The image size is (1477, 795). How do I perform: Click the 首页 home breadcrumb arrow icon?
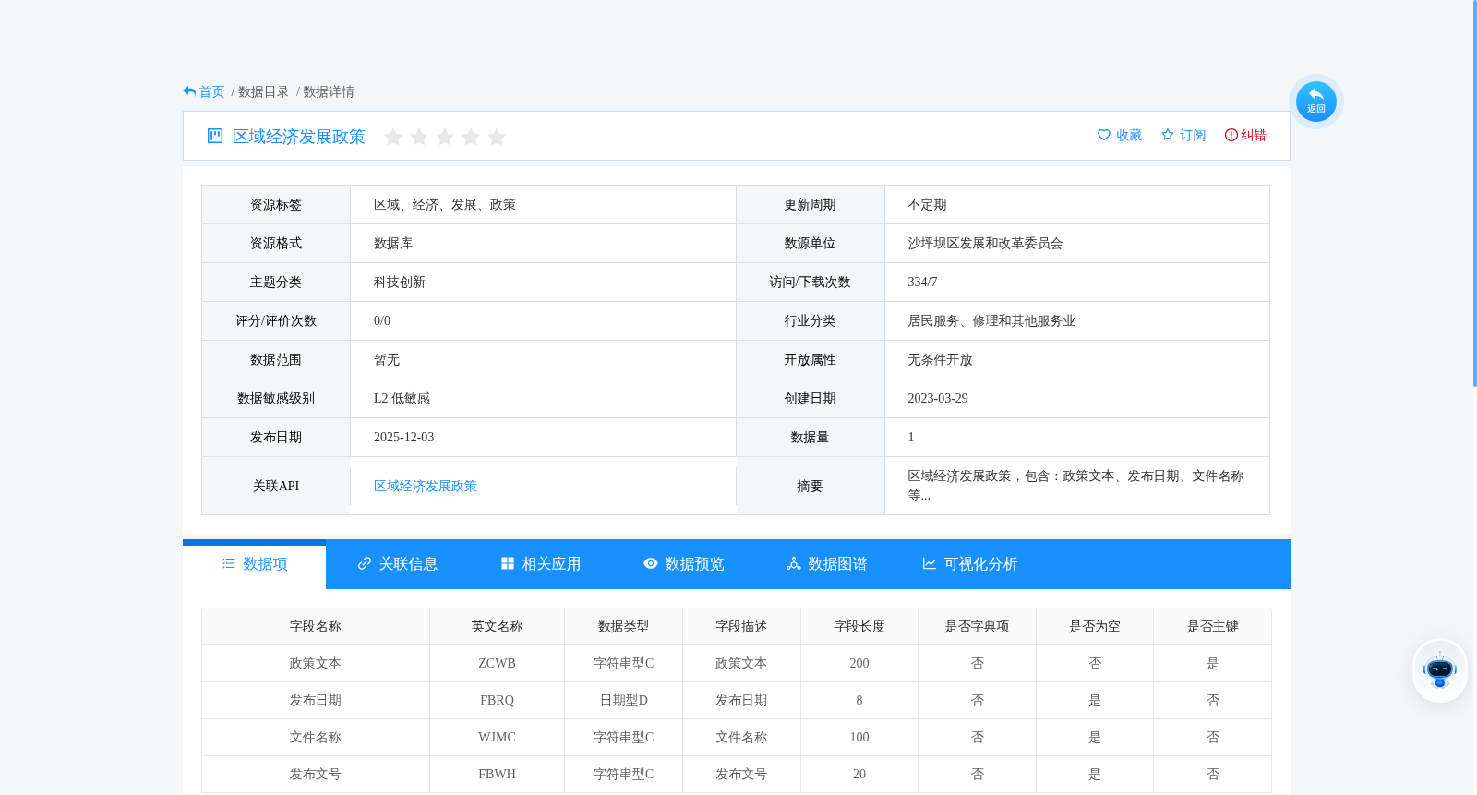[189, 91]
